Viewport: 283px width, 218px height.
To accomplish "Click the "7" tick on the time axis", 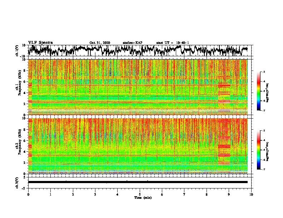I will (184, 194).
